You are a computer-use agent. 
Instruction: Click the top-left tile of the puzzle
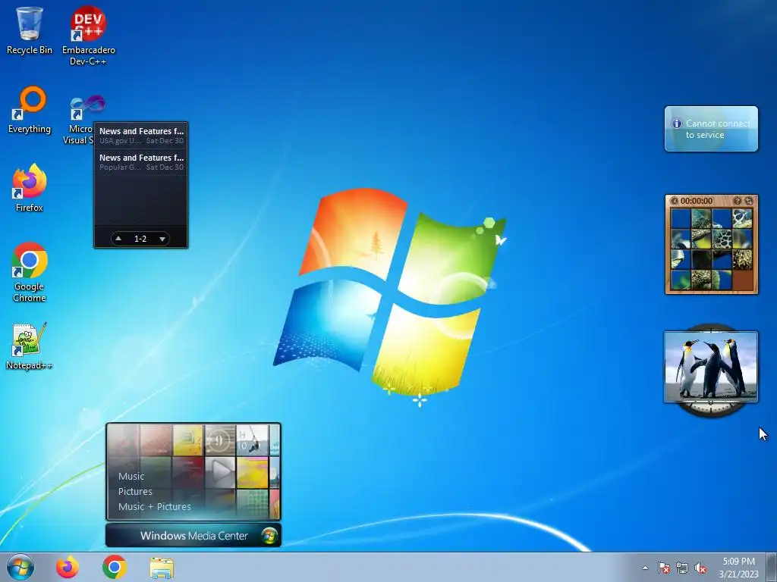click(681, 219)
